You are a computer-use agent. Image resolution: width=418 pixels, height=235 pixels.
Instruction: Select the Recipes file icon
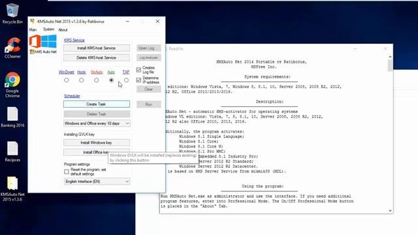[12, 151]
